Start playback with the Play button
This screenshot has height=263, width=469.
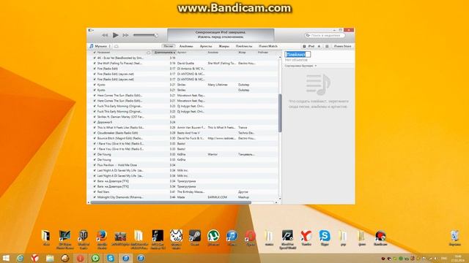(116, 35)
